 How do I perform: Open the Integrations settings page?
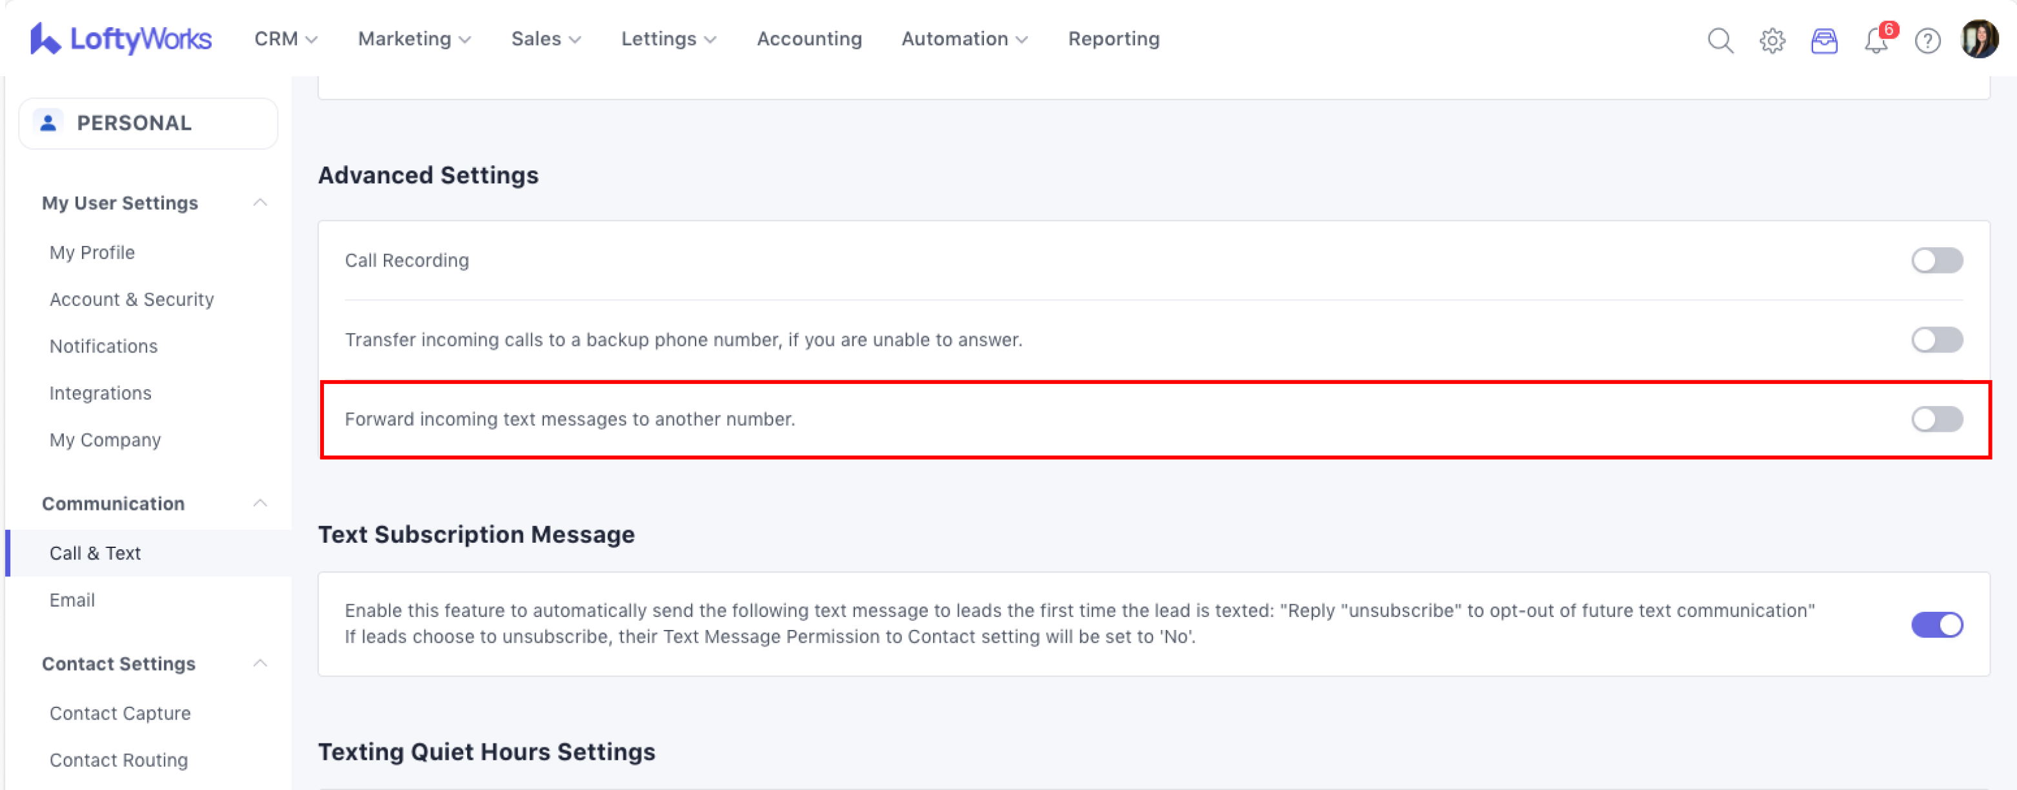100,393
